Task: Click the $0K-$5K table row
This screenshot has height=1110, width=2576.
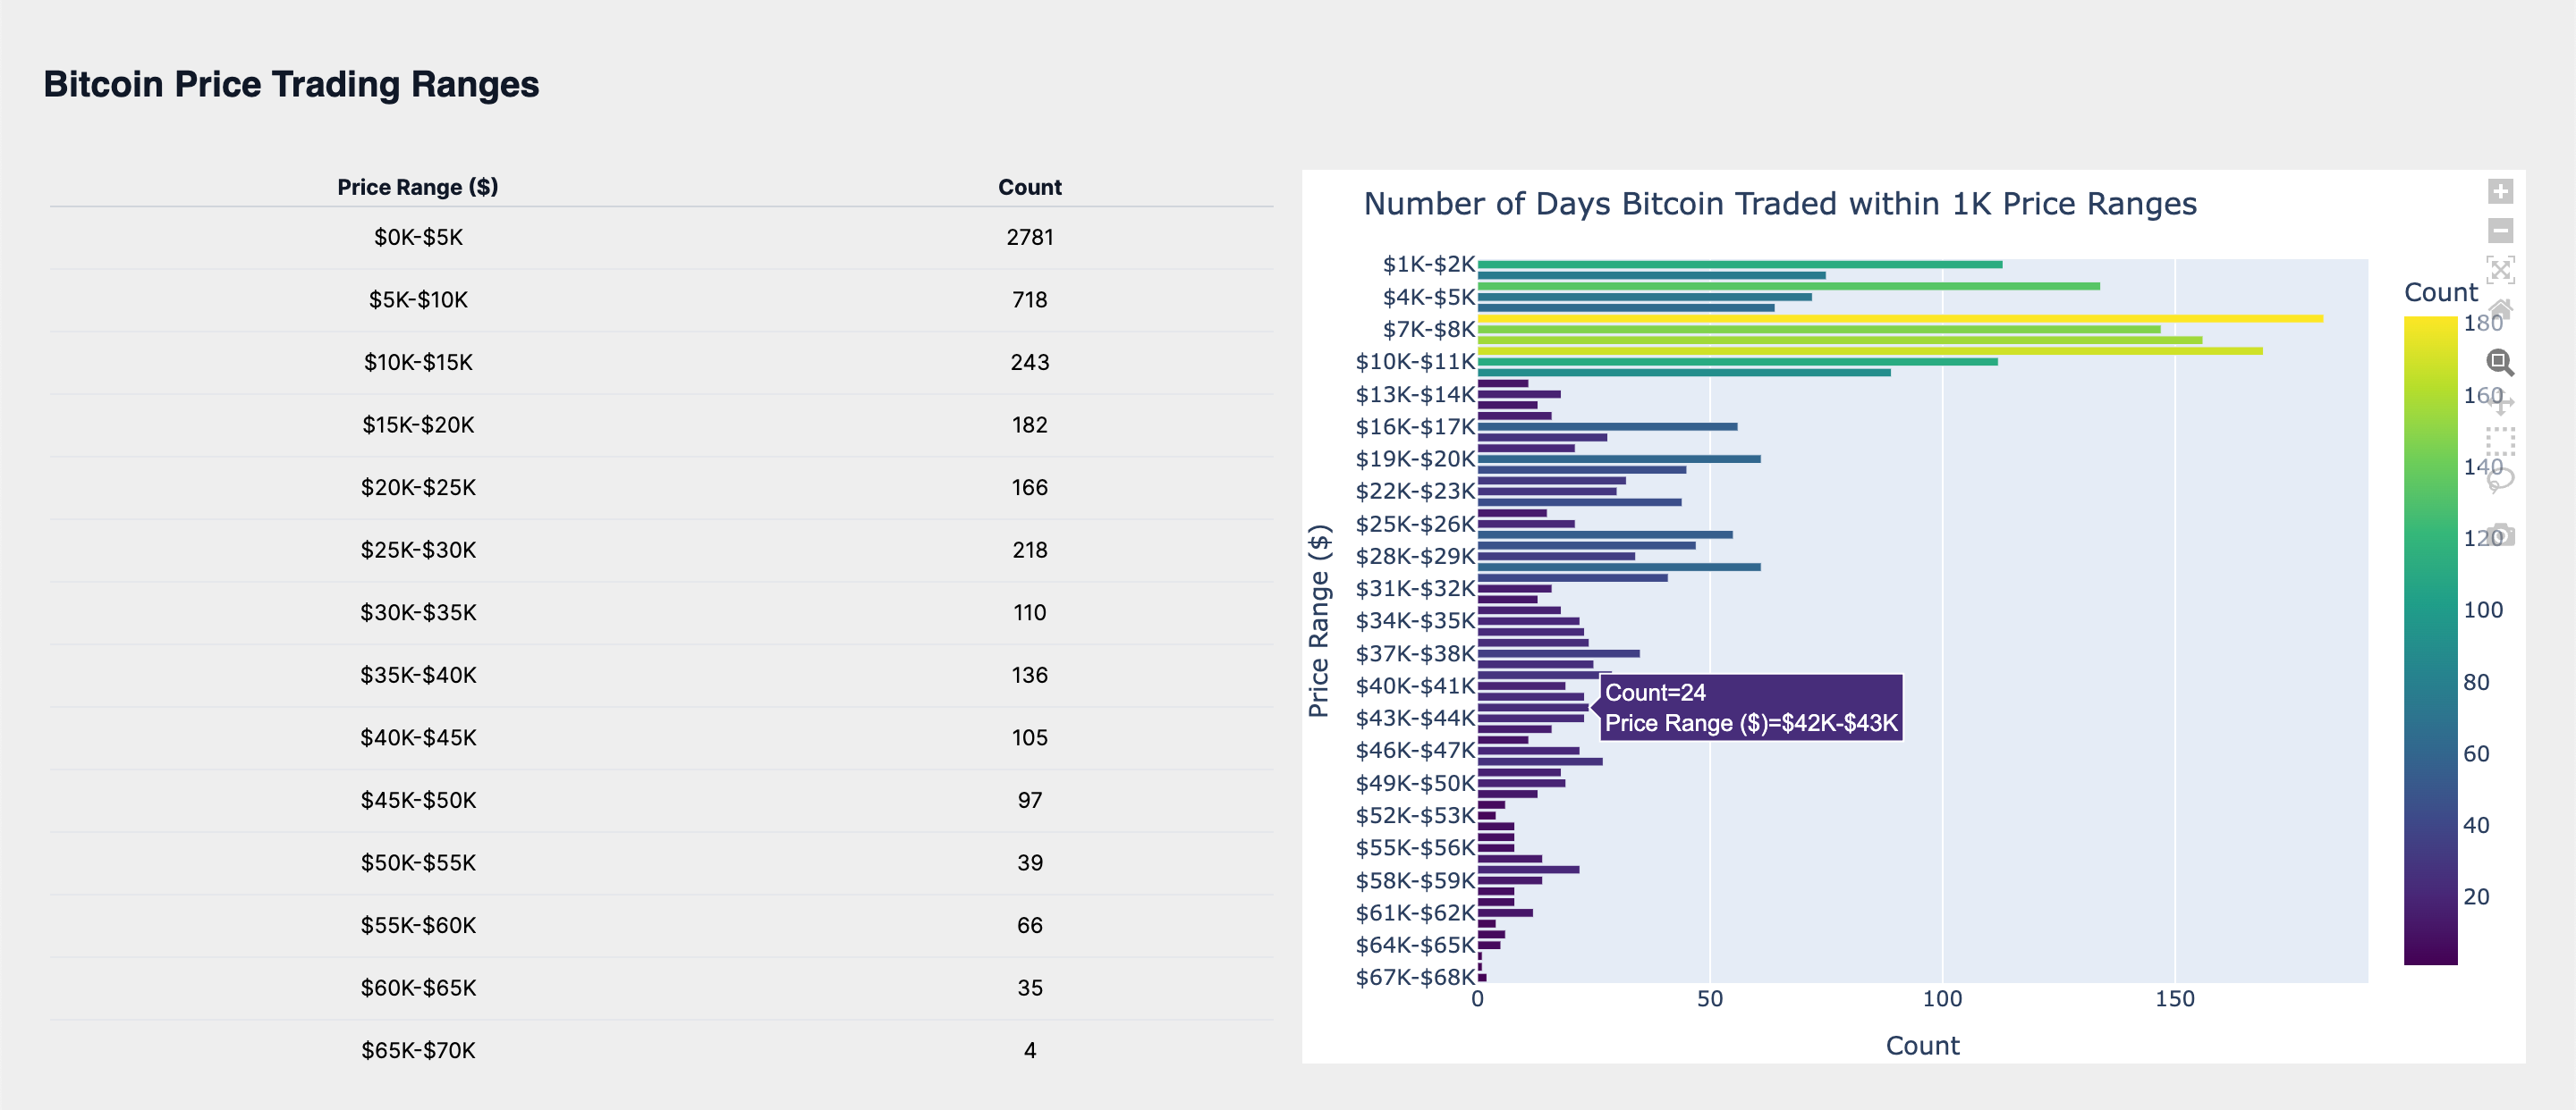Action: click(x=660, y=237)
